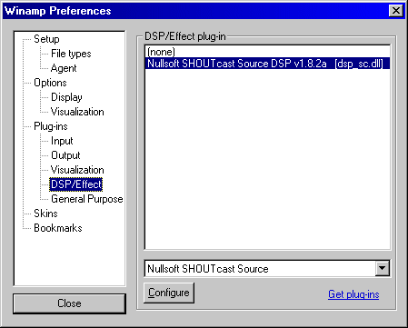Open Input plug-ins page
408x328 pixels.
click(x=62, y=141)
